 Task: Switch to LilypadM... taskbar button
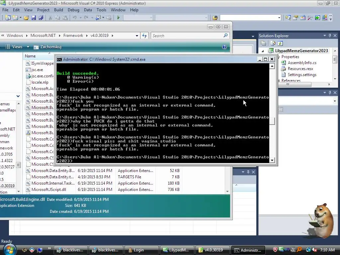click(x=177, y=250)
